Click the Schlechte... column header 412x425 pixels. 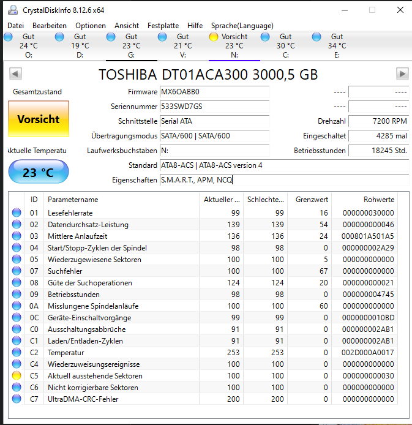pos(266,200)
